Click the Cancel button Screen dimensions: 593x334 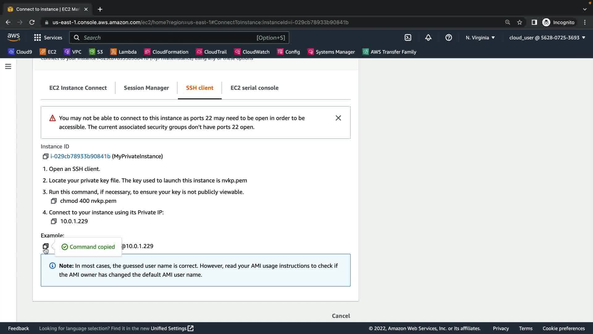(x=341, y=316)
